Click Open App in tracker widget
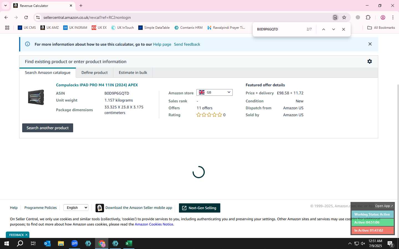Screen dimensions: 399x249 pyautogui.click(x=384, y=206)
